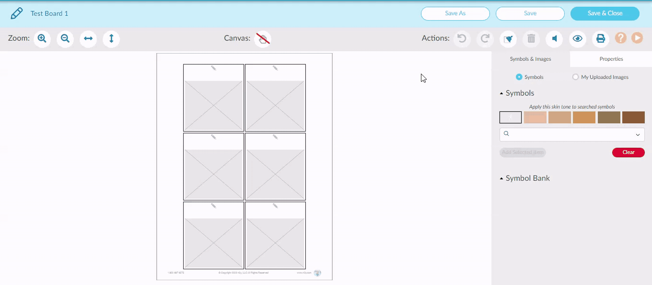The height and width of the screenshot is (285, 652).
Task: Select the top-left board cell
Action: [x=213, y=98]
